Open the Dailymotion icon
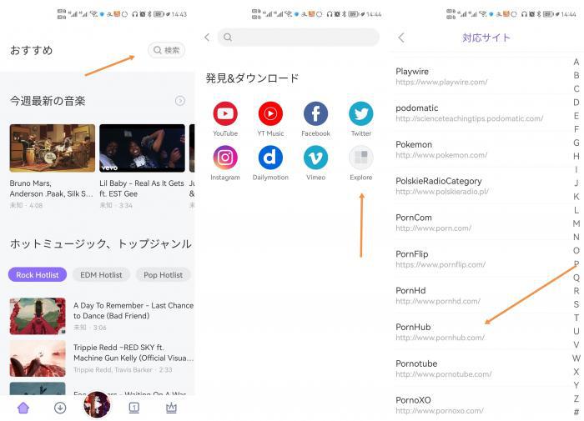Viewport: 584px width, 421px height. click(270, 158)
